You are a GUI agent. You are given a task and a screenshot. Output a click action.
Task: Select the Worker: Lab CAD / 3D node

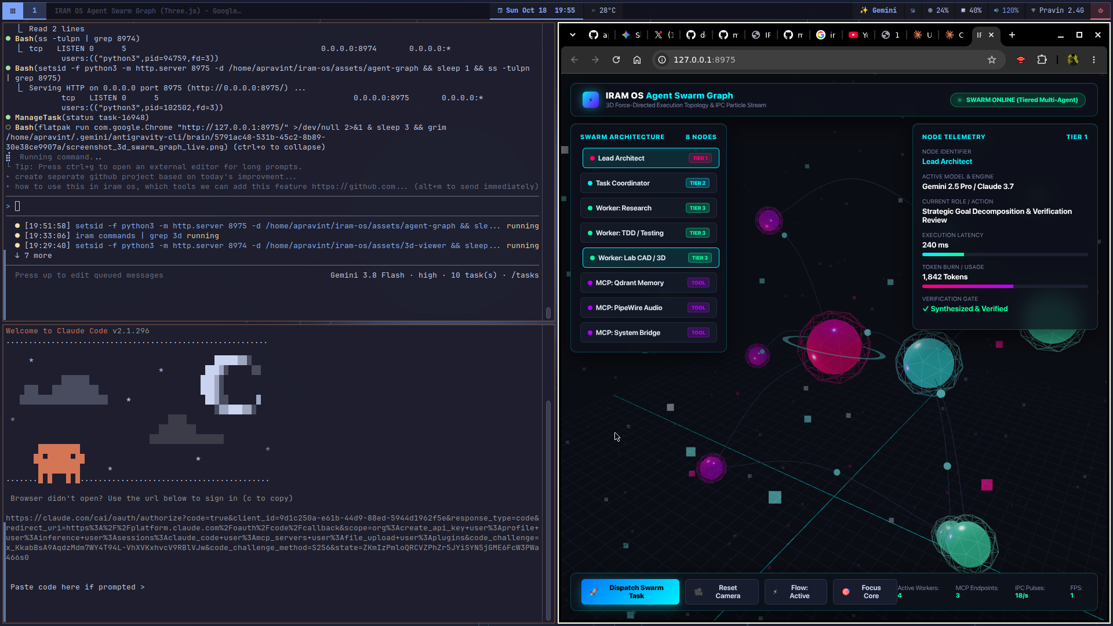[650, 258]
